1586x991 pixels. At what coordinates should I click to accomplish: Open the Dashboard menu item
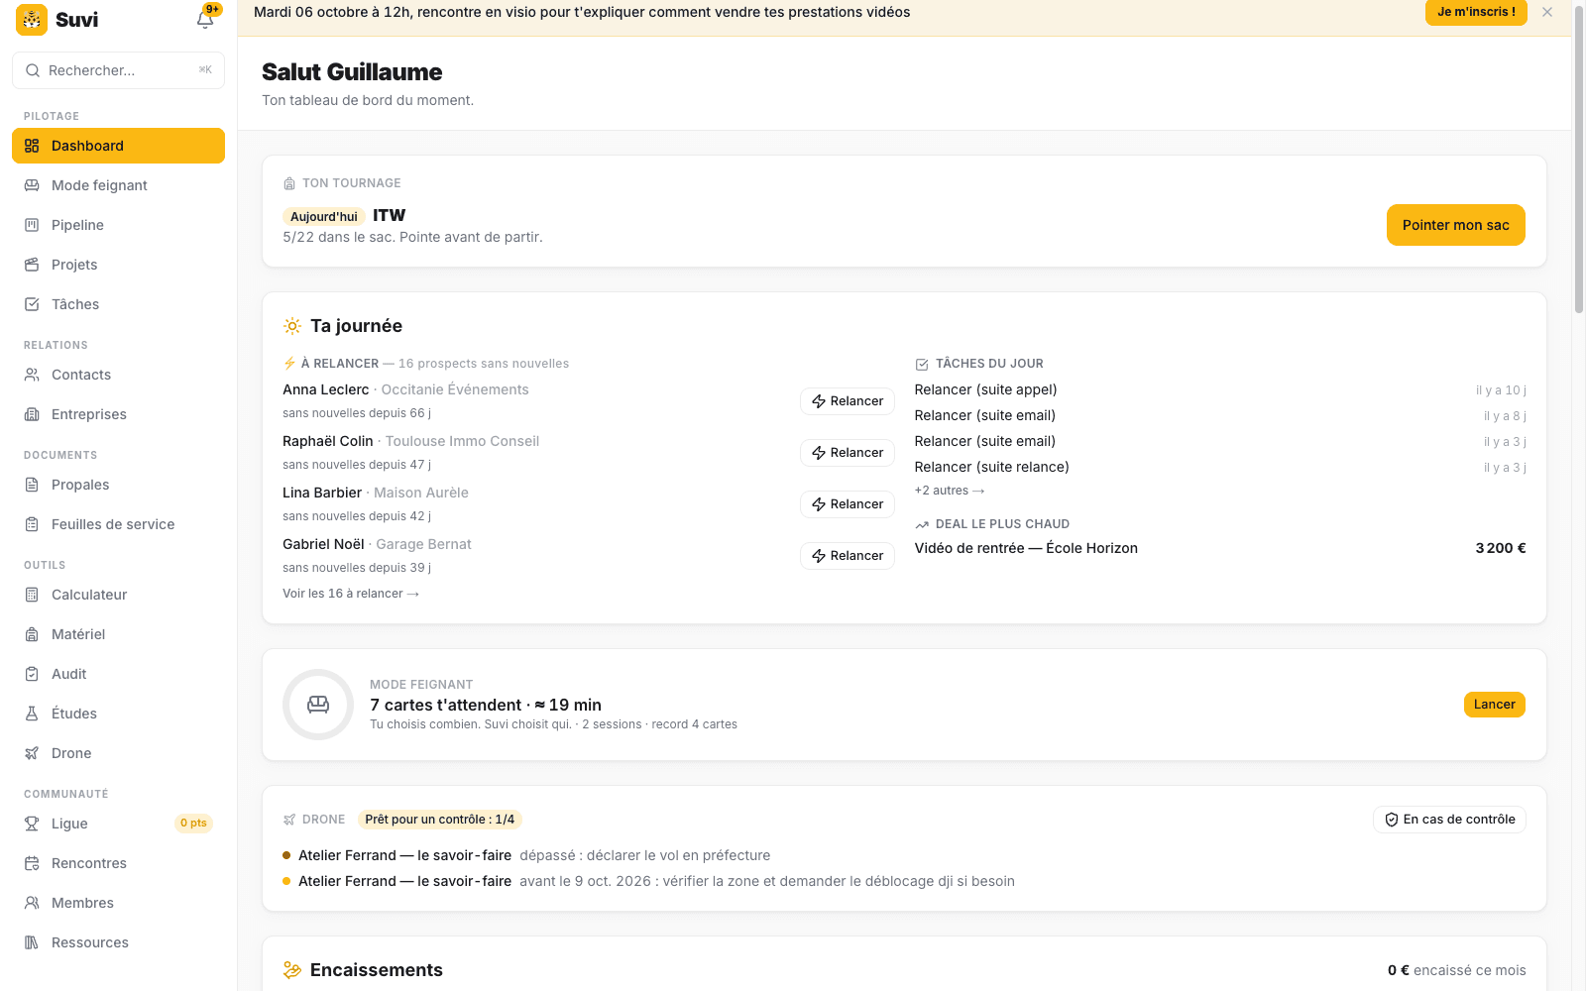coord(118,146)
